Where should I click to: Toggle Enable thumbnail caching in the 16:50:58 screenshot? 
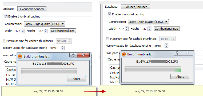pyautogui.click(x=6, y=16)
